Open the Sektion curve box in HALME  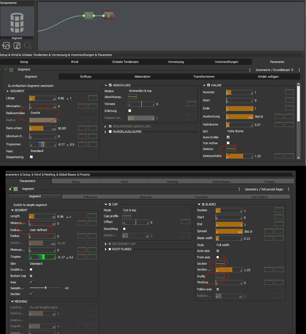[231, 149]
